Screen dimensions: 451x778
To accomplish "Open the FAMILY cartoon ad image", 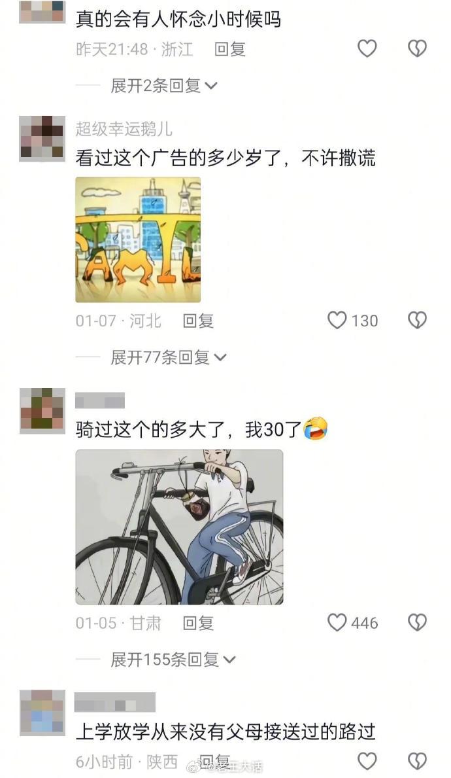I will pos(138,239).
